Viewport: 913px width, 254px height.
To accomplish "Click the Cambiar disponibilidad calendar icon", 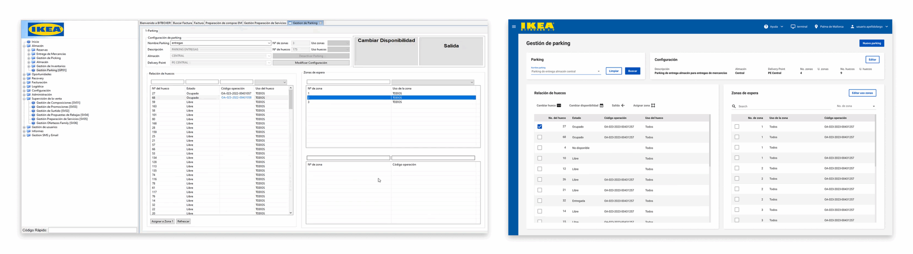I will click(x=601, y=105).
